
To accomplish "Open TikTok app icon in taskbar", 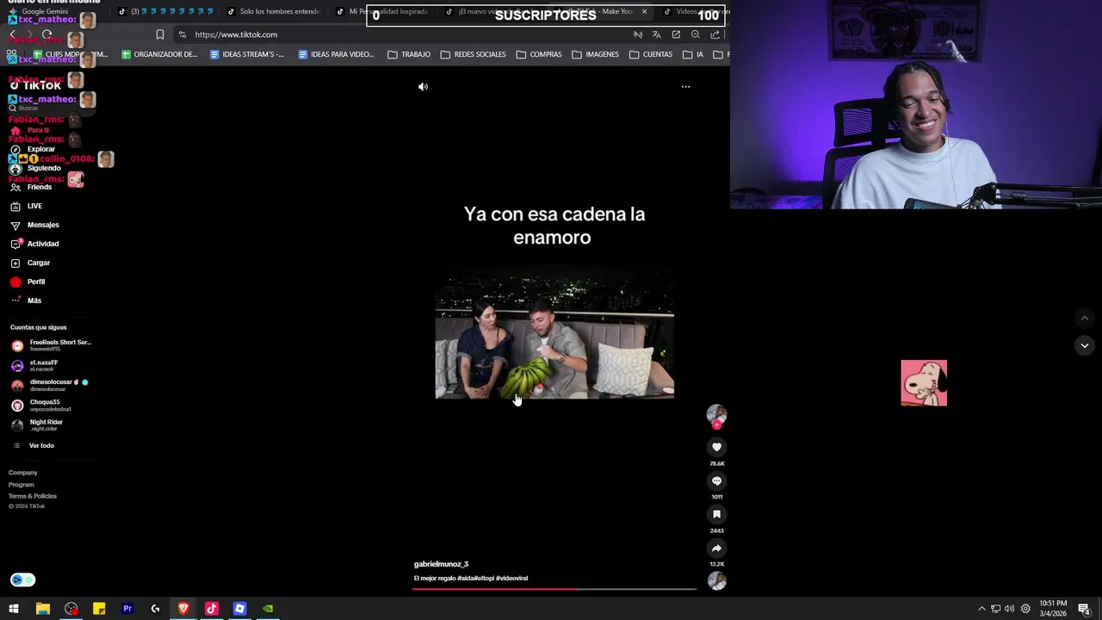I will click(212, 609).
